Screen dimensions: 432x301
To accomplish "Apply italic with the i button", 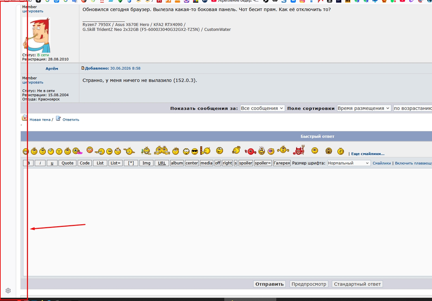I will point(40,163).
